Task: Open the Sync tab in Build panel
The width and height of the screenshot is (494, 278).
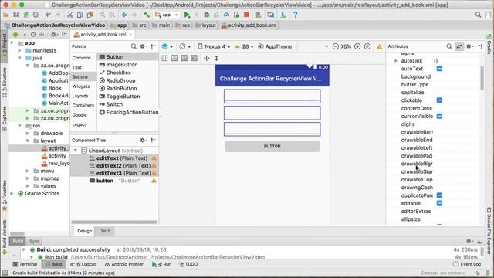Action: click(x=34, y=241)
